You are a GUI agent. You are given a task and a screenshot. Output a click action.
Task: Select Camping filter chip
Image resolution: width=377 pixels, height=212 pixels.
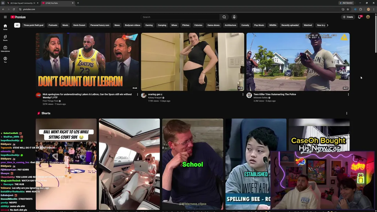pos(162,25)
